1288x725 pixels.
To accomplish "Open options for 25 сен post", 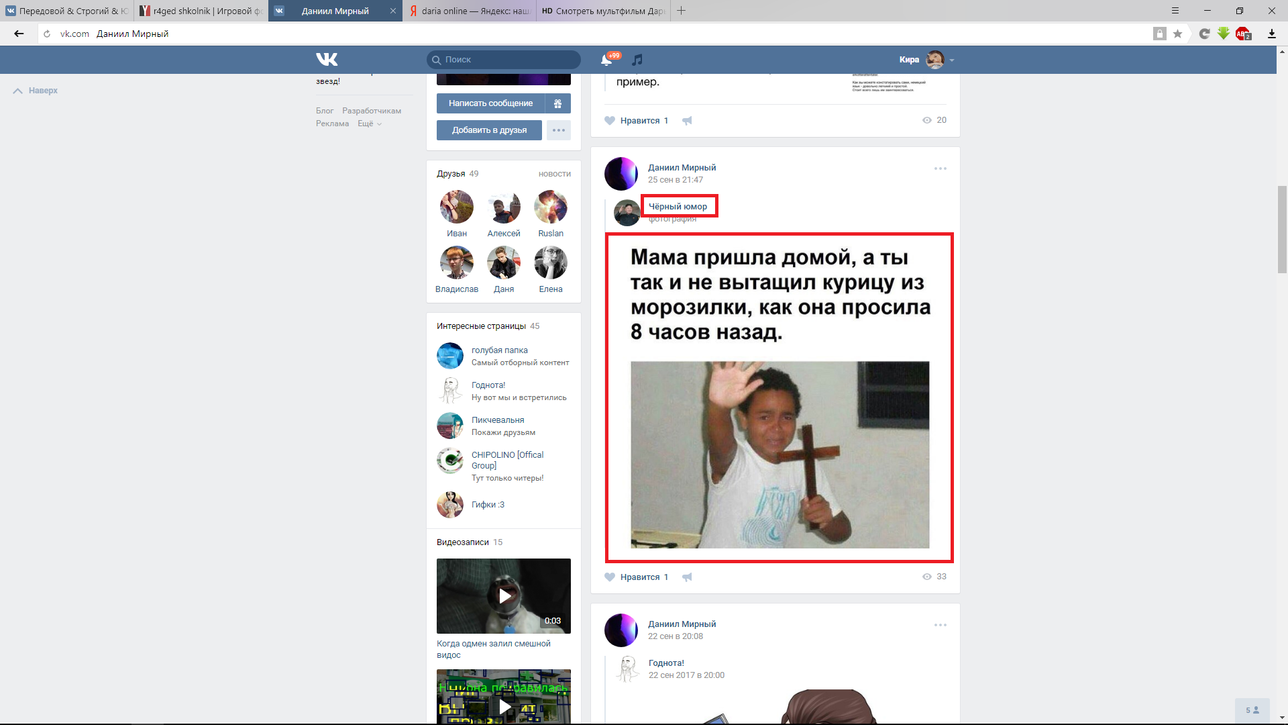I will (941, 168).
